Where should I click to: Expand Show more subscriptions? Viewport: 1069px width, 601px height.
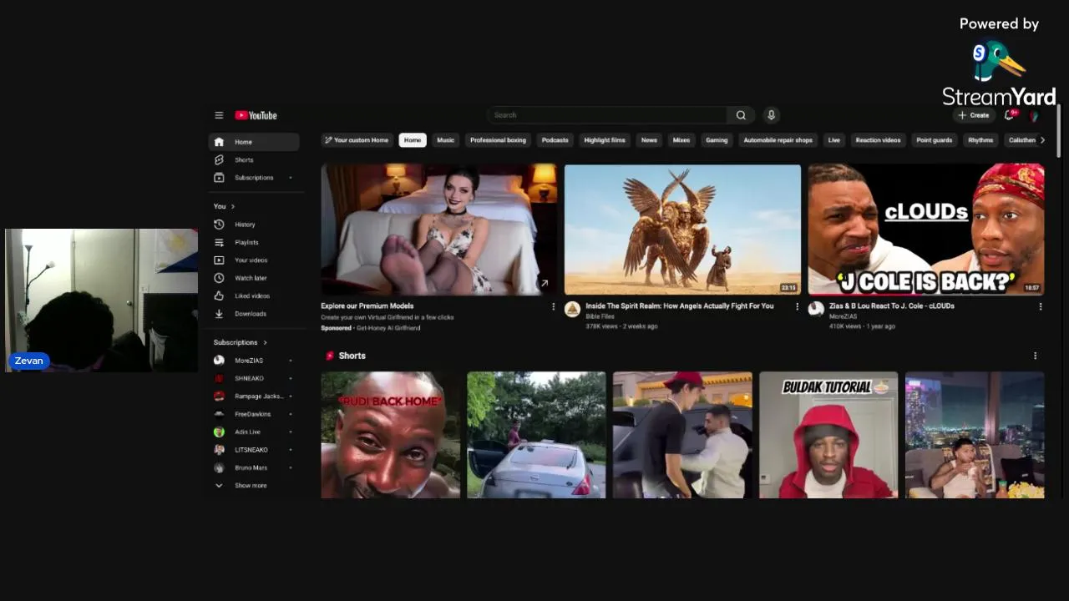tap(254, 486)
